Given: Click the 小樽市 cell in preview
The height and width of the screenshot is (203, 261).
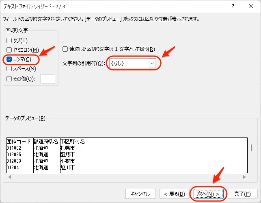Looking at the screenshot, I should pos(67,161).
